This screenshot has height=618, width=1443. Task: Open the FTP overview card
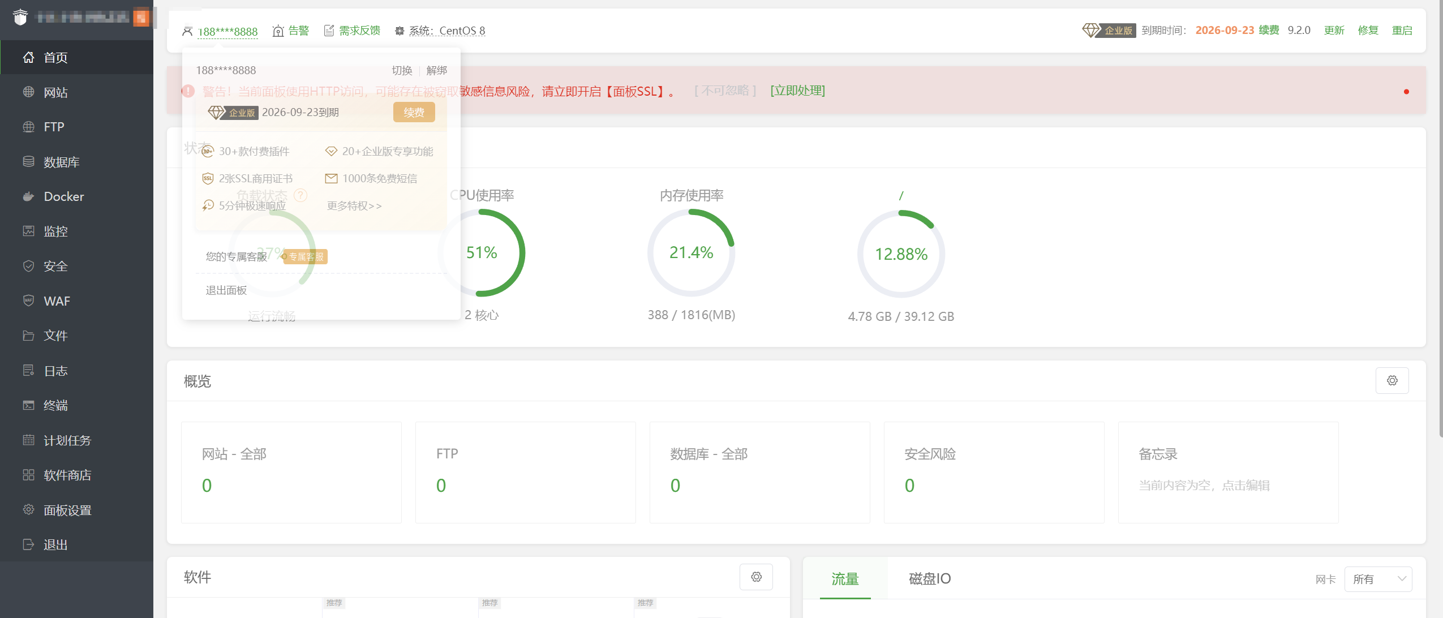point(526,472)
